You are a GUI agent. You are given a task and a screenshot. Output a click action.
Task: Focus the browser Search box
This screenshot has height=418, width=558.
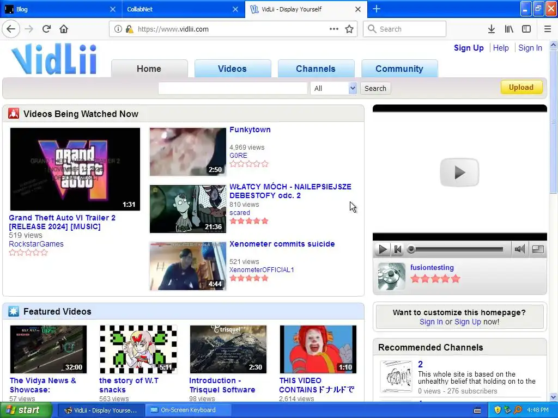(405, 29)
